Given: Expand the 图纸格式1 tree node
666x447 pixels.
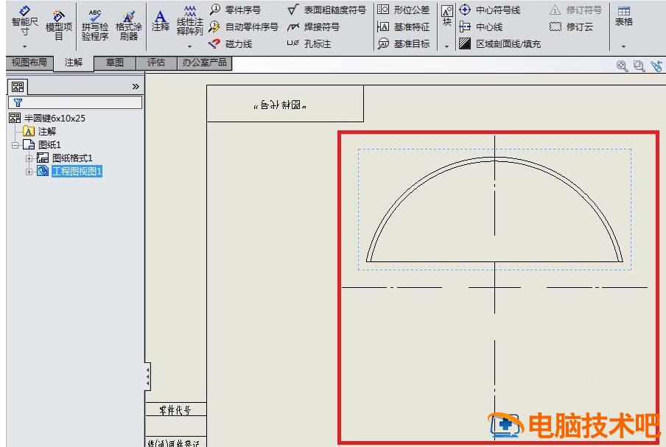Looking at the screenshot, I should click(29, 158).
